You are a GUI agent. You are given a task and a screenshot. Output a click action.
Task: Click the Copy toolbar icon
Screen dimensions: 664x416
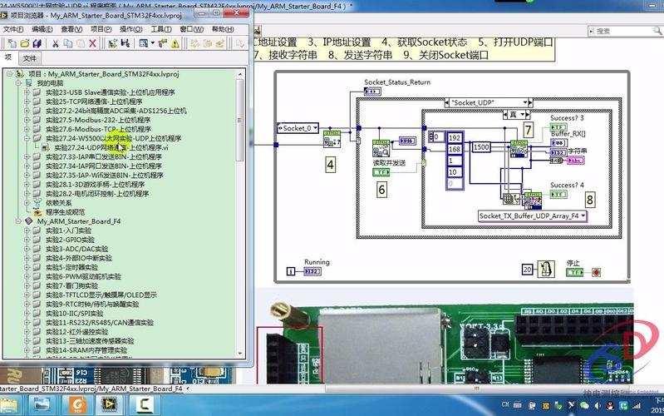[x=68, y=43]
